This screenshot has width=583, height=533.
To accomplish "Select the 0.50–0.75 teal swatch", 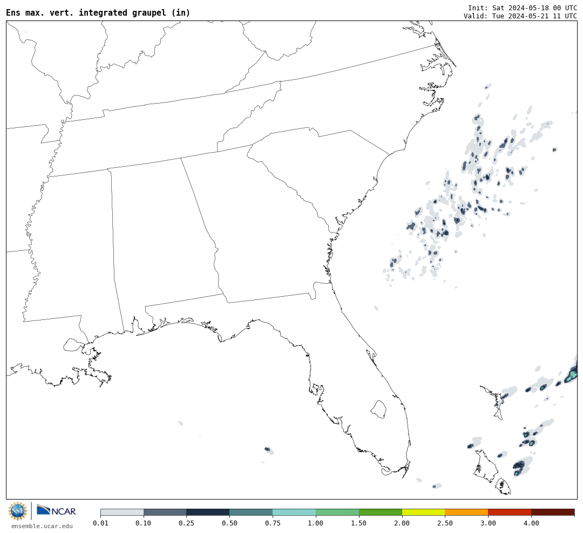I will tap(252, 512).
